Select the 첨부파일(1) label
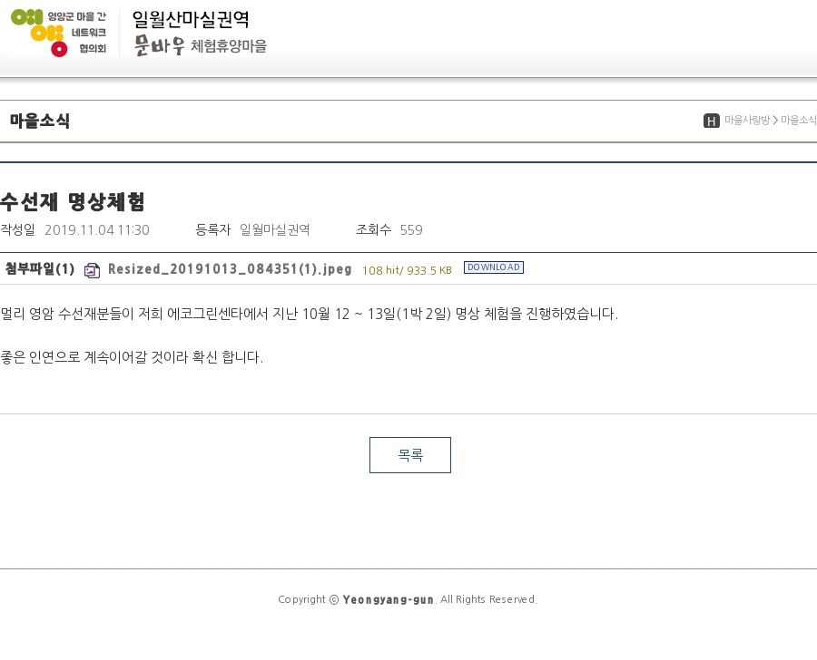This screenshot has height=660, width=817. click(x=40, y=268)
